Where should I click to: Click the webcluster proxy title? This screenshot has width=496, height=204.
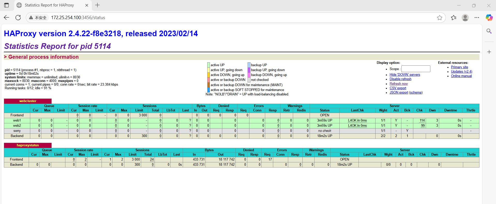(x=28, y=101)
